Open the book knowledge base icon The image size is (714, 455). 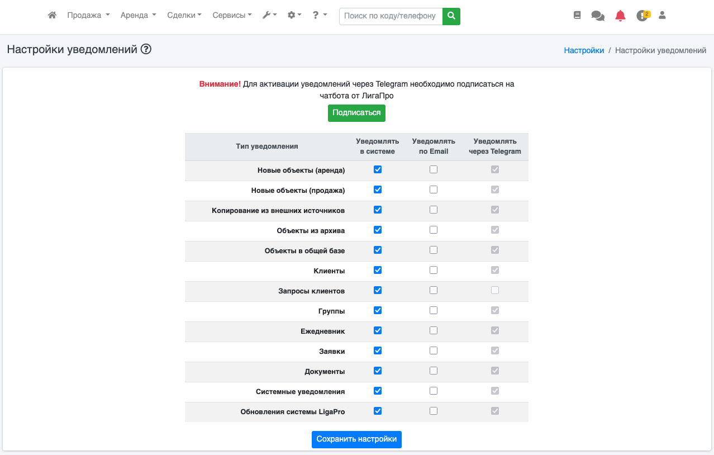pos(577,16)
